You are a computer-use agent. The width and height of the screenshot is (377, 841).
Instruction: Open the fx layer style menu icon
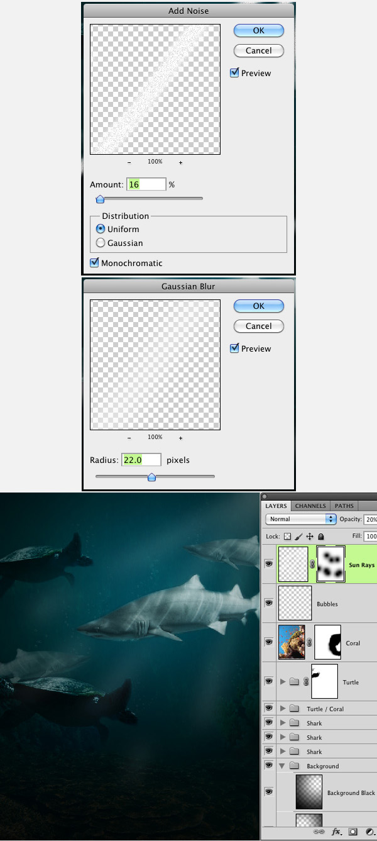point(337,832)
